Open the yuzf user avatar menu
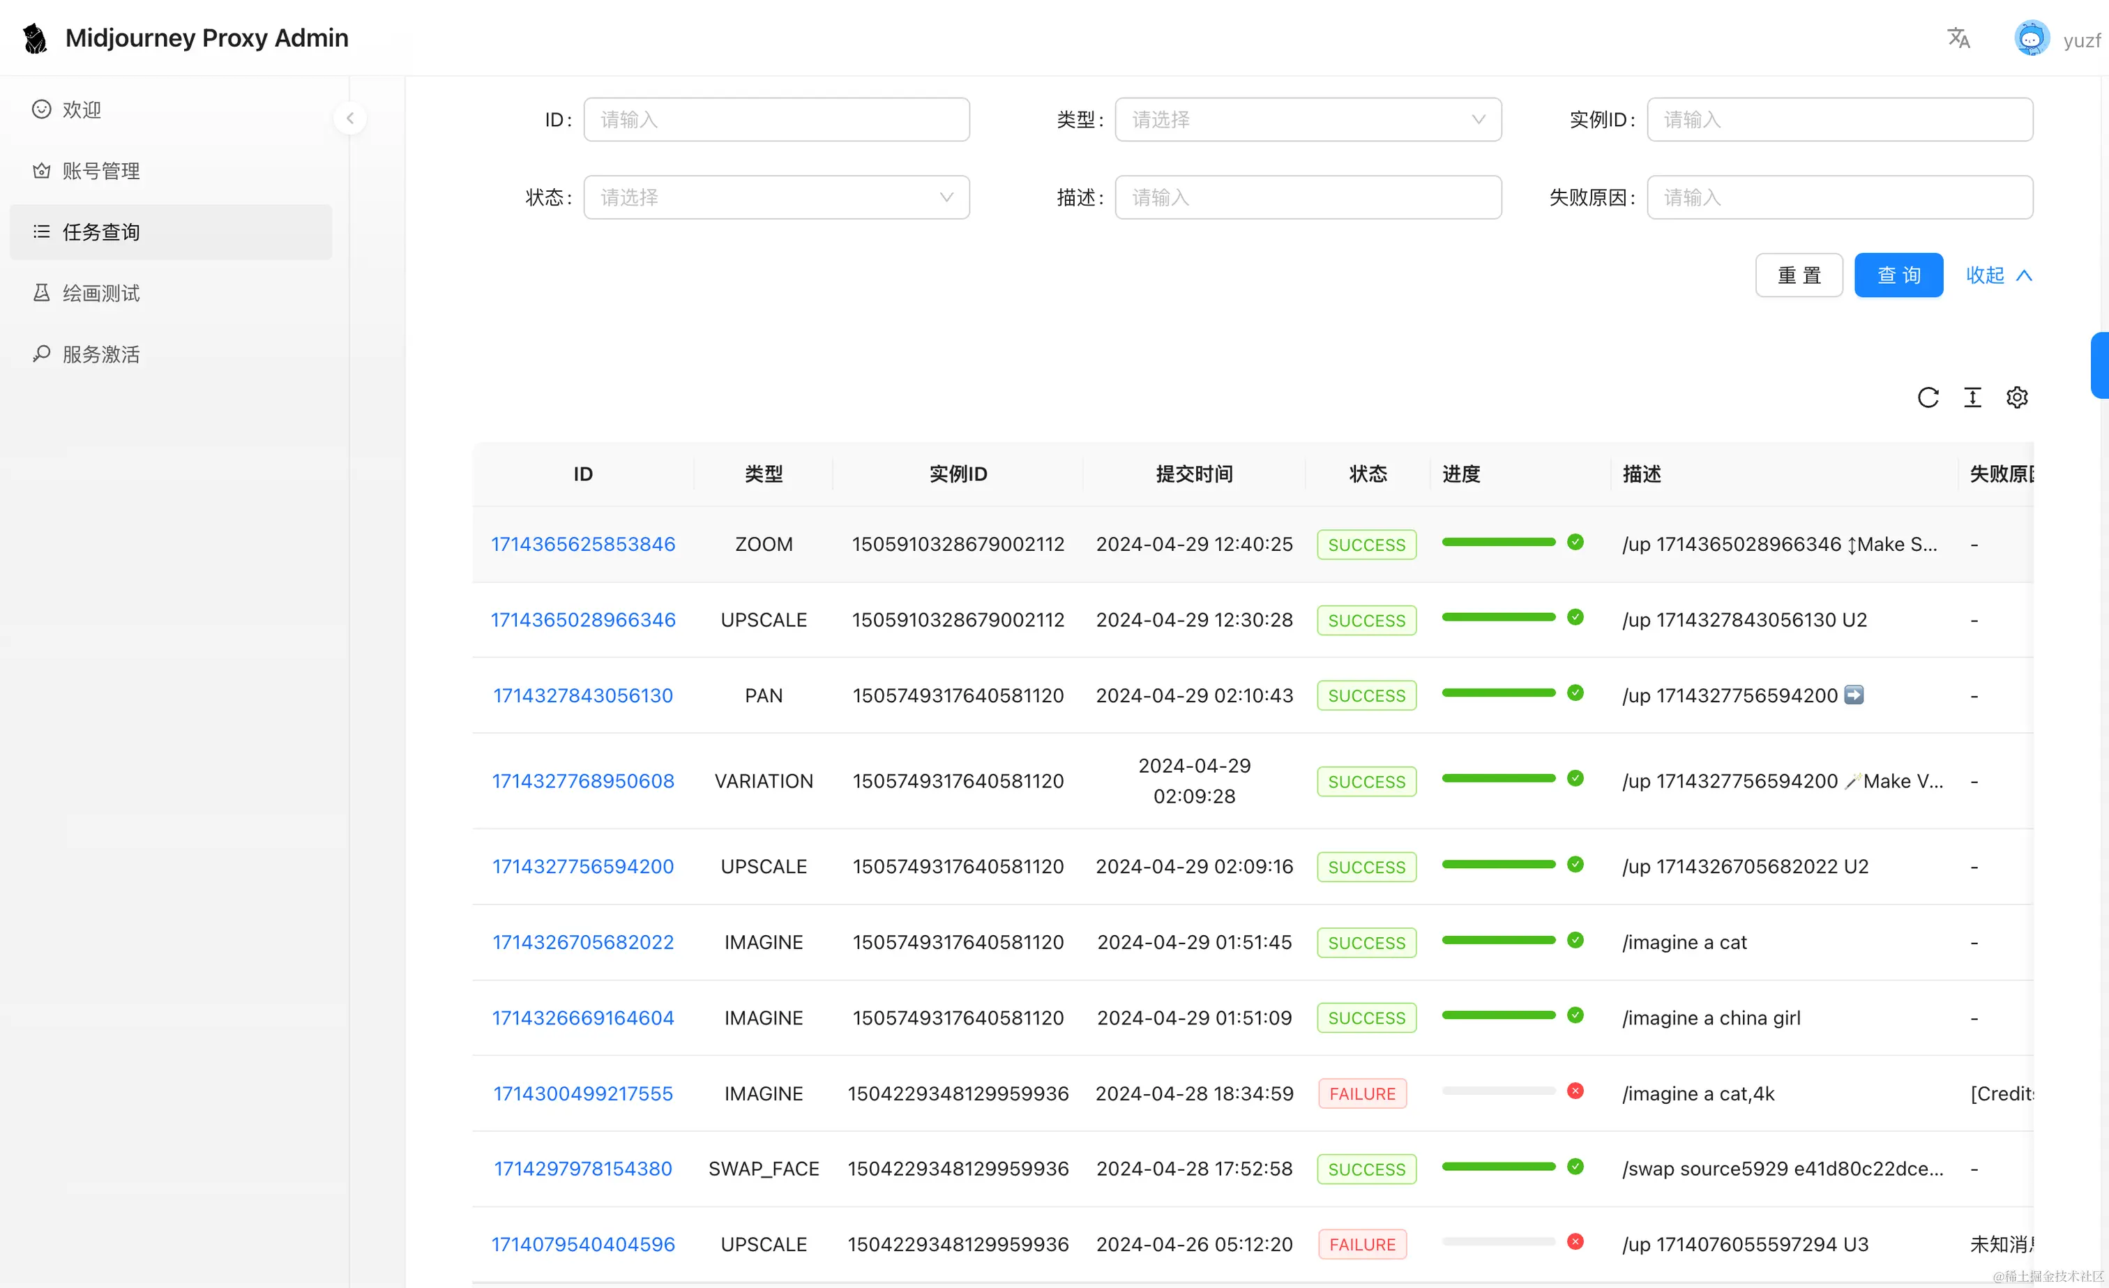2109x1288 pixels. pyautogui.click(x=2033, y=38)
